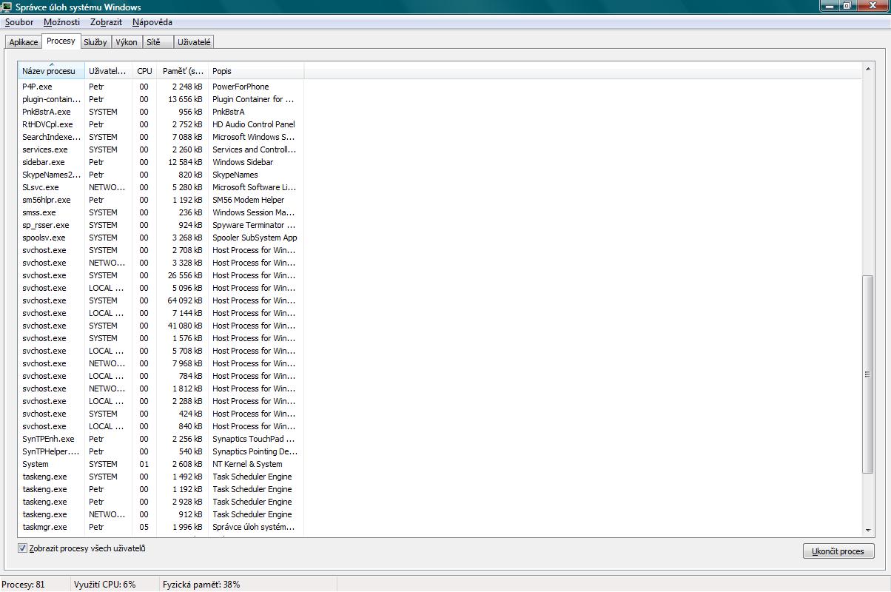Click the scrollbar down arrow

click(868, 530)
